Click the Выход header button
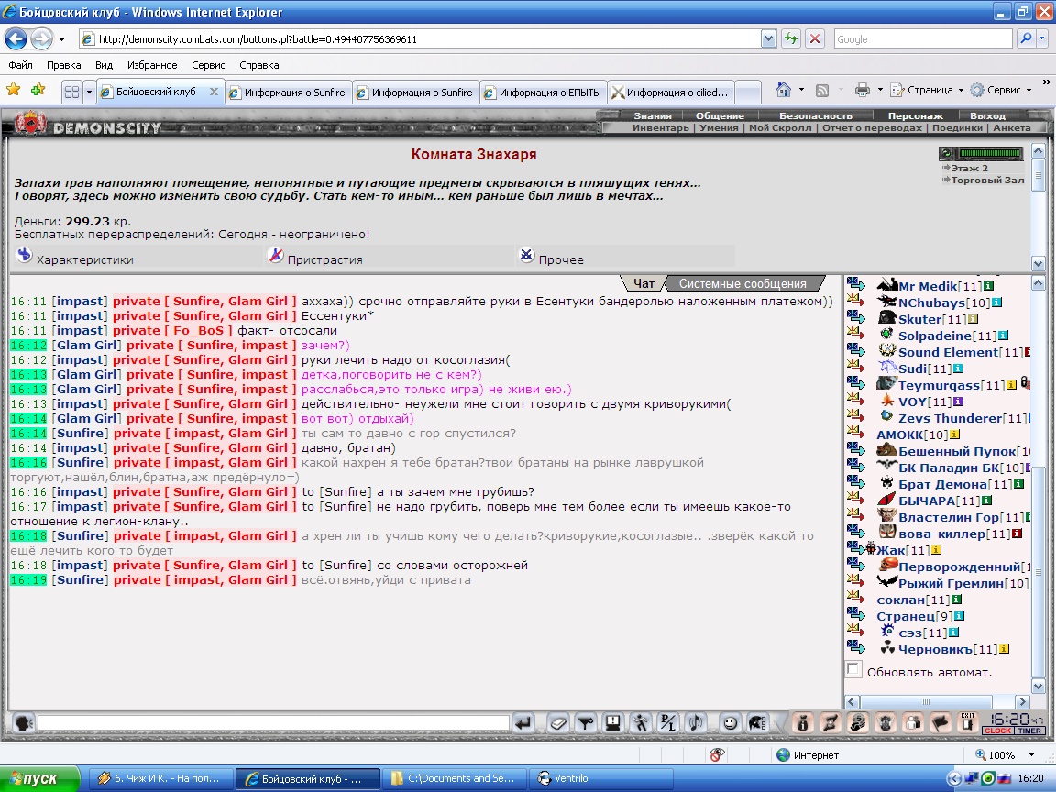1056x792 pixels. tap(987, 115)
